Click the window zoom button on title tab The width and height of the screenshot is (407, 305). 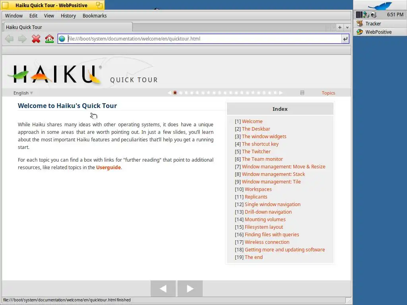(x=99, y=5)
